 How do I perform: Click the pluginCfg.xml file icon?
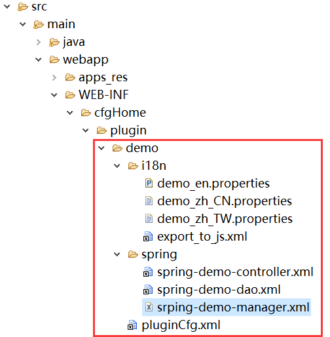(132, 325)
